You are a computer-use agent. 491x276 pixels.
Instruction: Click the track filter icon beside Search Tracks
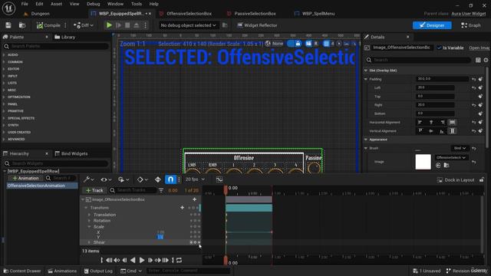coord(161,190)
